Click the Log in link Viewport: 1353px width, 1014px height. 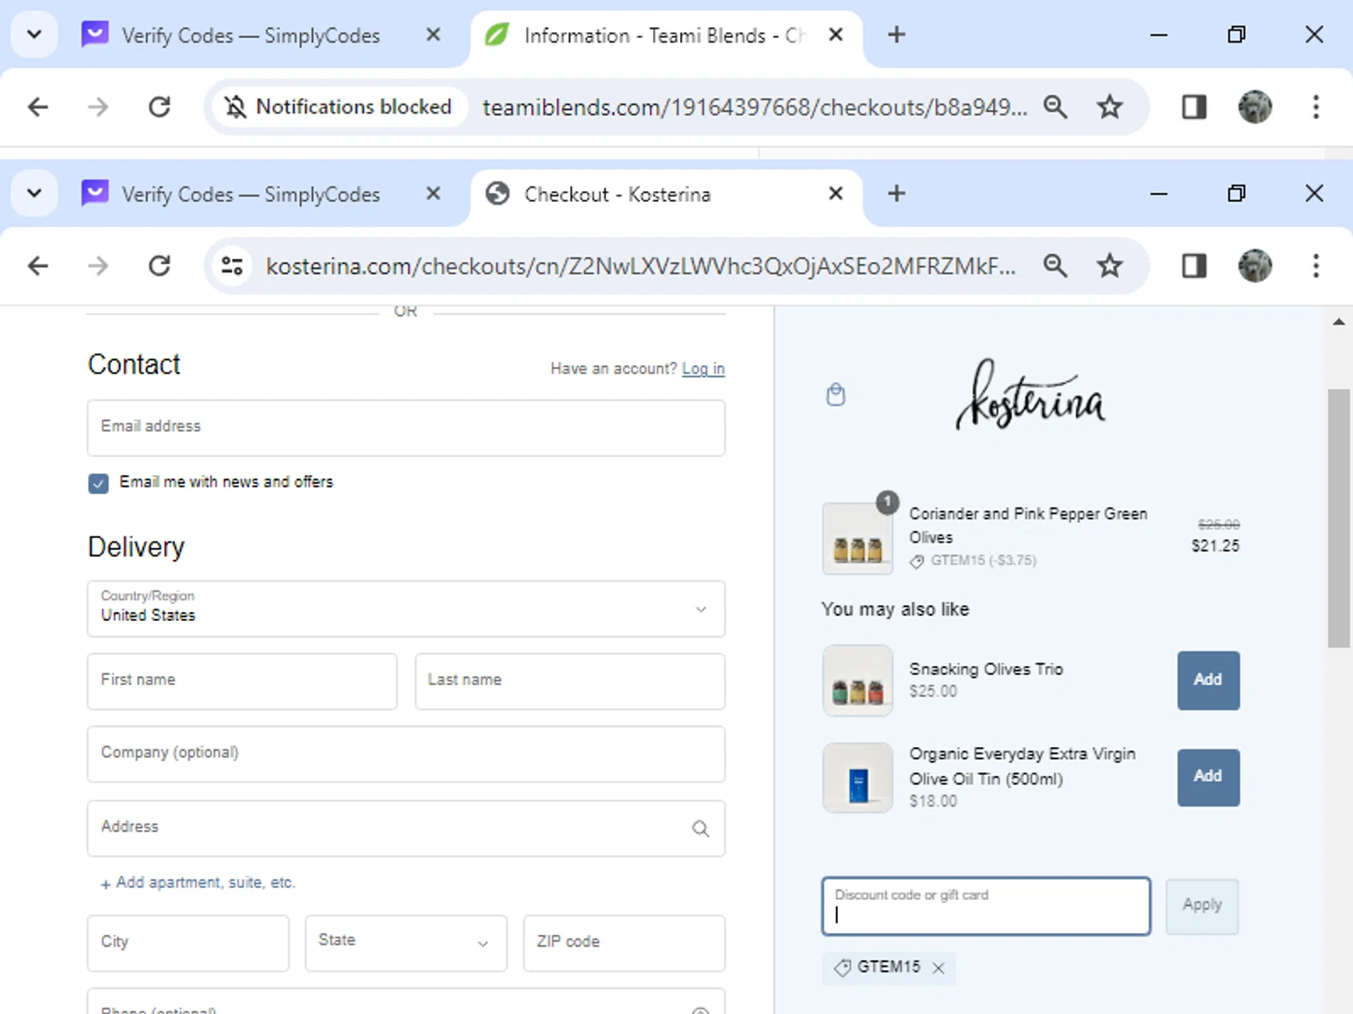tap(704, 369)
